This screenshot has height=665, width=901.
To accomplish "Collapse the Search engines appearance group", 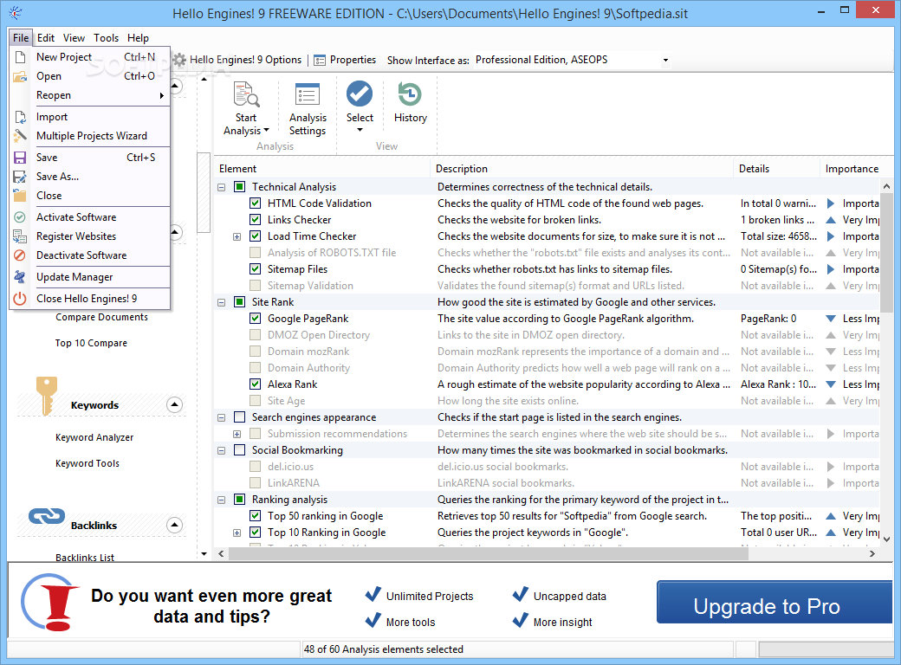I will point(221,417).
